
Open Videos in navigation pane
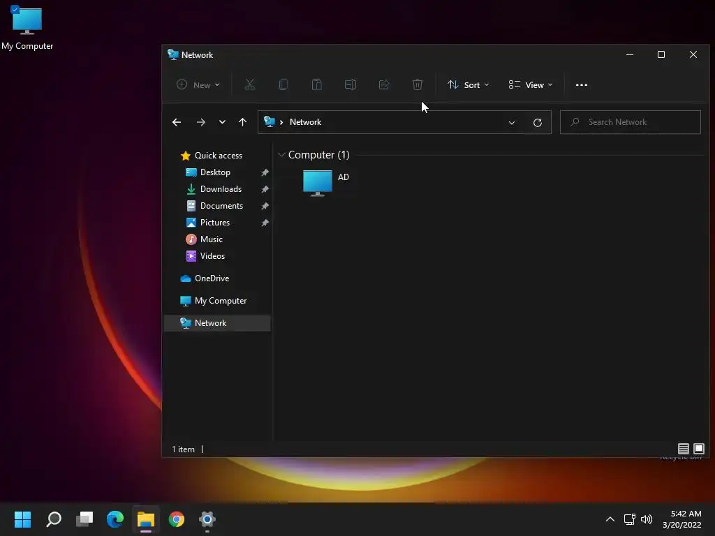[x=212, y=256]
